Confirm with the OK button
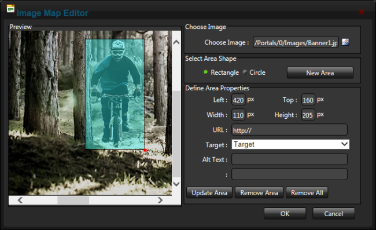 click(285, 213)
